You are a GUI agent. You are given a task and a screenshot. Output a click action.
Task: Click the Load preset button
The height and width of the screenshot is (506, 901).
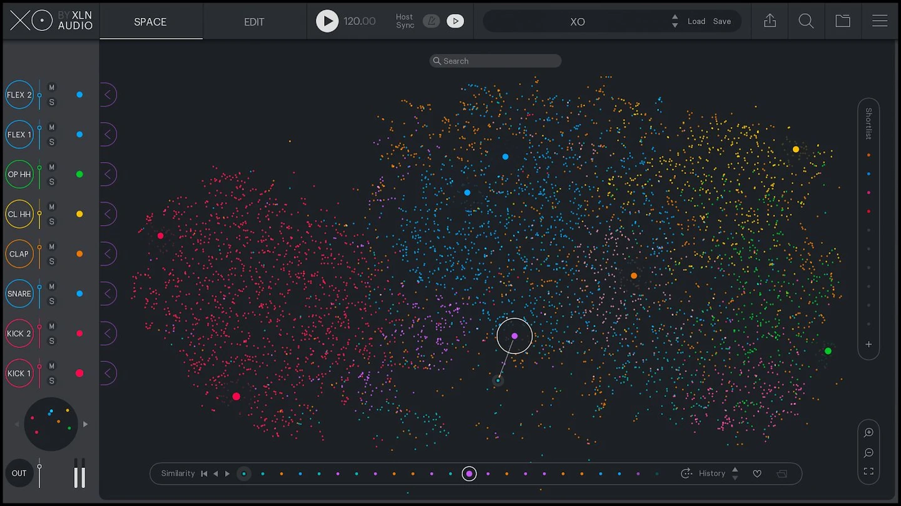coord(696,21)
